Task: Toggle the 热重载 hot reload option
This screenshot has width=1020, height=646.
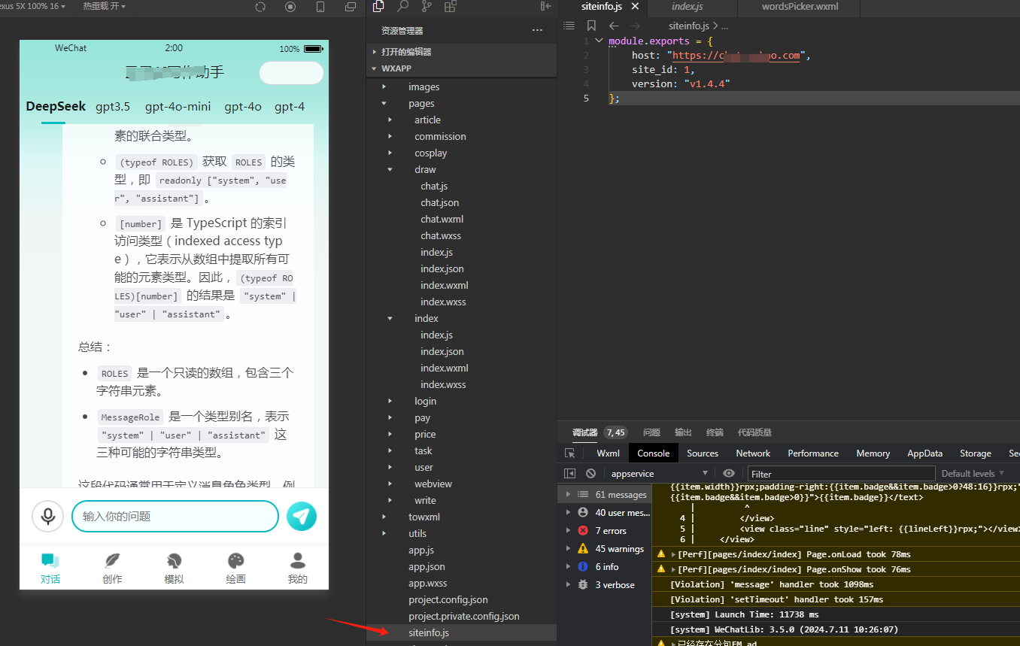Action: tap(104, 6)
